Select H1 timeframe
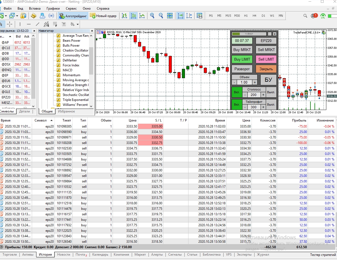Image resolution: width=337 pixels, height=260 pixels. pyautogui.click(x=246, y=16)
